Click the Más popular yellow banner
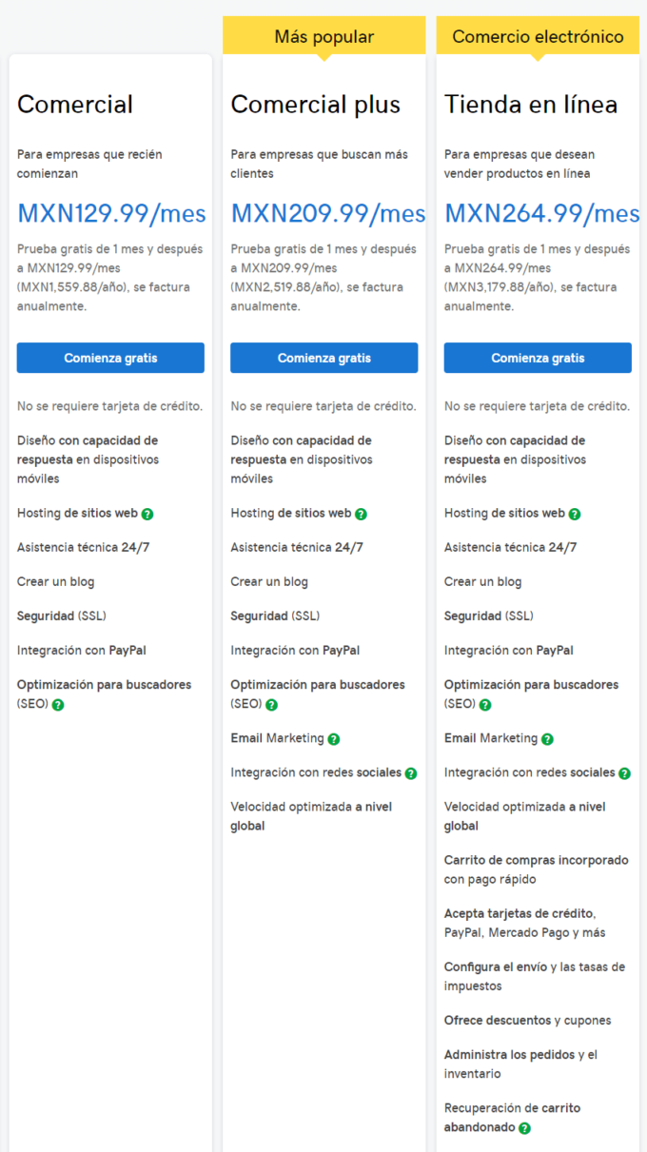The image size is (647, 1152). [324, 37]
